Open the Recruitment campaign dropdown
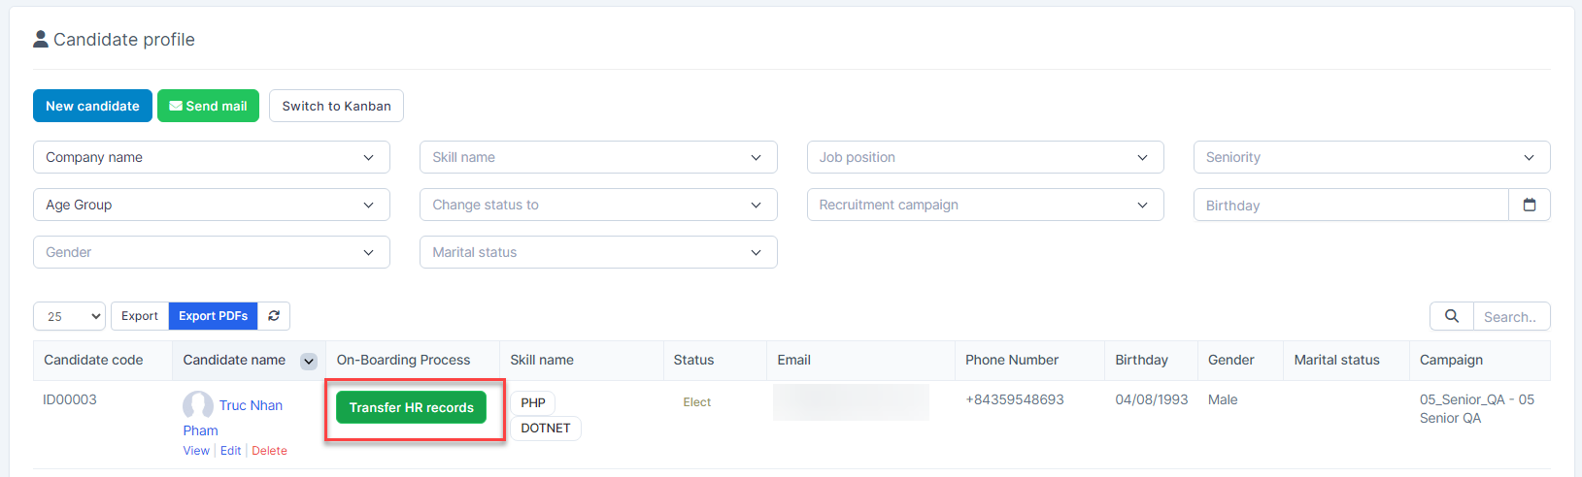The width and height of the screenshot is (1582, 477). coord(984,205)
